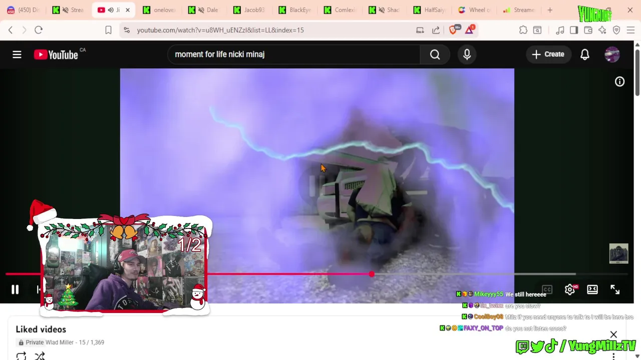
Task: Open playlist more options menu
Action: coord(613,356)
